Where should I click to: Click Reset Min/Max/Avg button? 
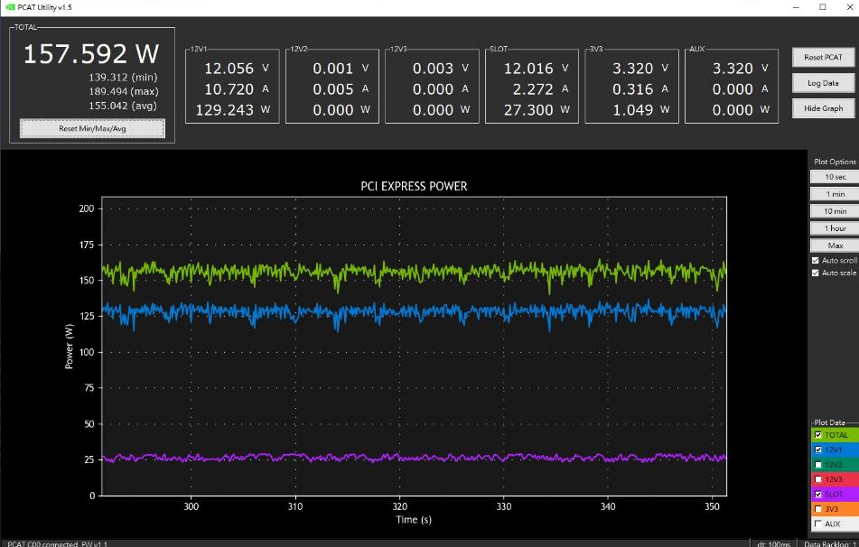(92, 129)
